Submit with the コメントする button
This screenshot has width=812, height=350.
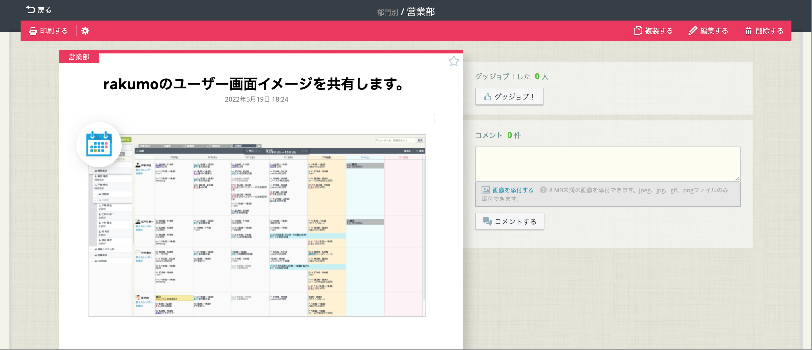(x=509, y=222)
